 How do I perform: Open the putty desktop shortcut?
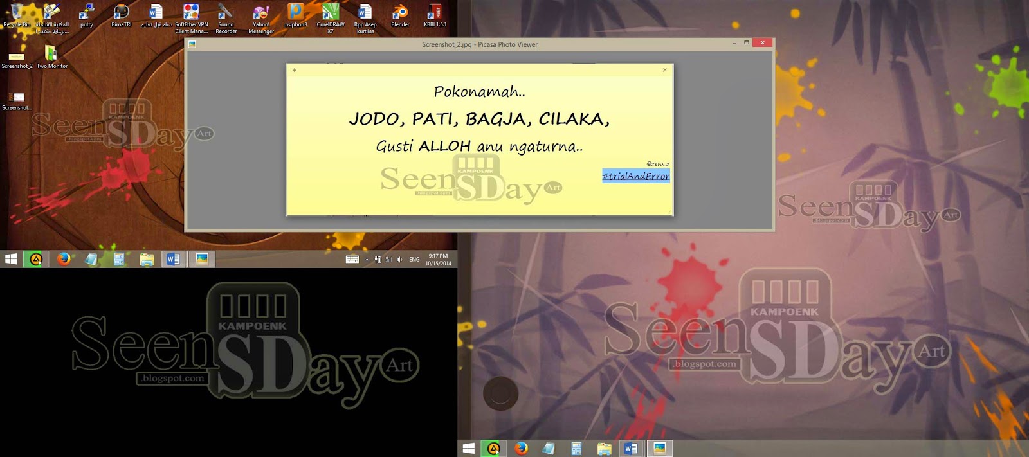[86, 16]
